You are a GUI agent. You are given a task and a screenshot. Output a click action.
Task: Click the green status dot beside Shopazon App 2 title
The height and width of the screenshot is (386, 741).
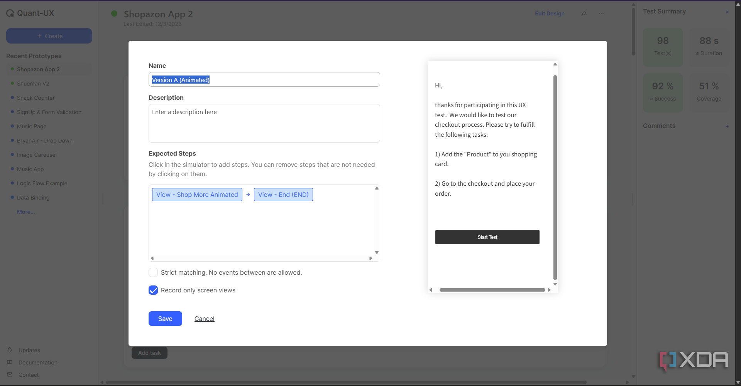114,13
